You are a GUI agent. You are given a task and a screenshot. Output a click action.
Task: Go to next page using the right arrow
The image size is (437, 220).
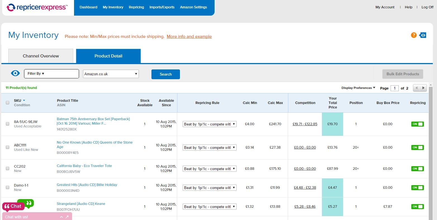coord(423,88)
